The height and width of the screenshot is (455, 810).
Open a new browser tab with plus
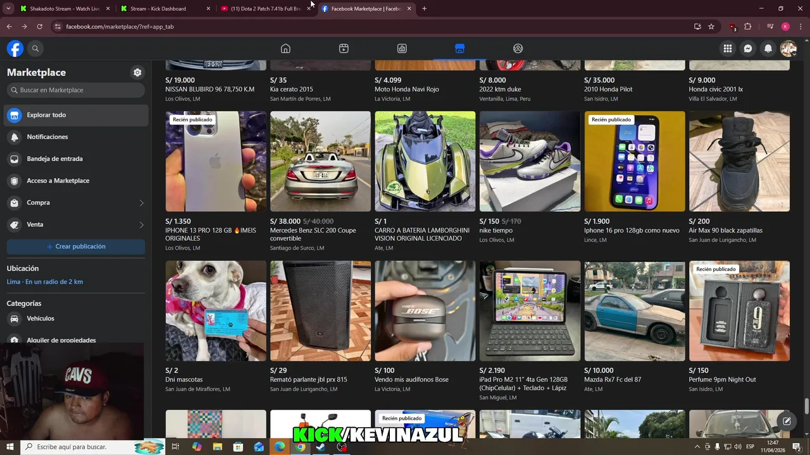pyautogui.click(x=424, y=9)
